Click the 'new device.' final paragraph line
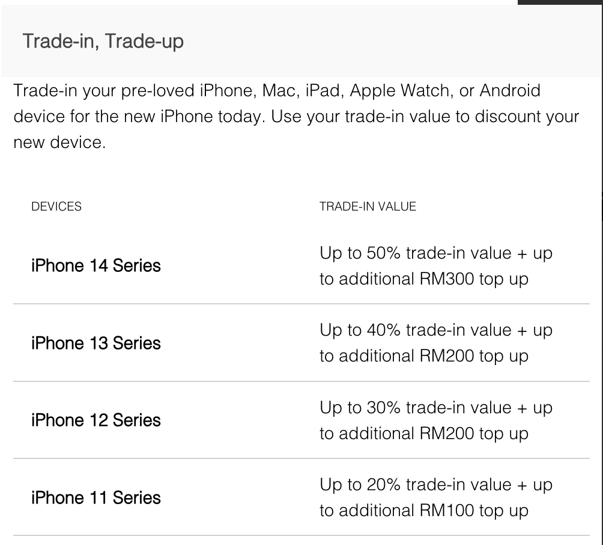The width and height of the screenshot is (603, 545). [60, 143]
